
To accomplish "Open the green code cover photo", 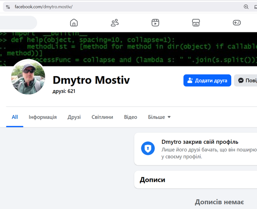I will click(128, 49).
